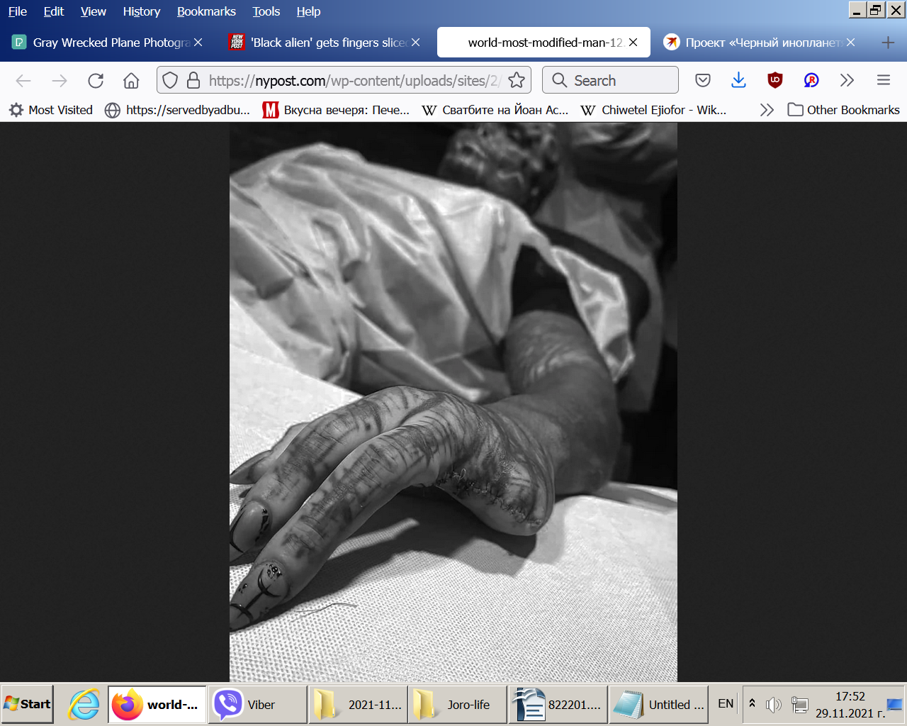Screen dimensions: 907x726
Task: Click the tracking protection shield icon
Action: point(170,81)
